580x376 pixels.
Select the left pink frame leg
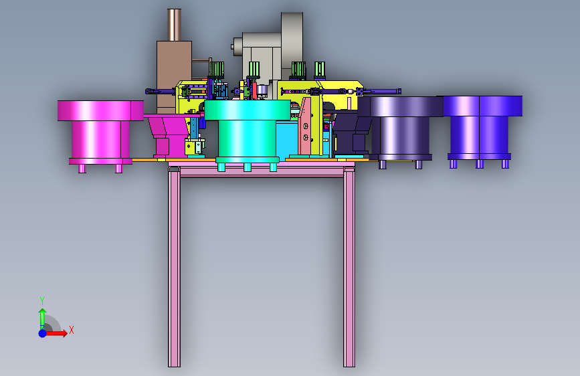[x=174, y=266]
